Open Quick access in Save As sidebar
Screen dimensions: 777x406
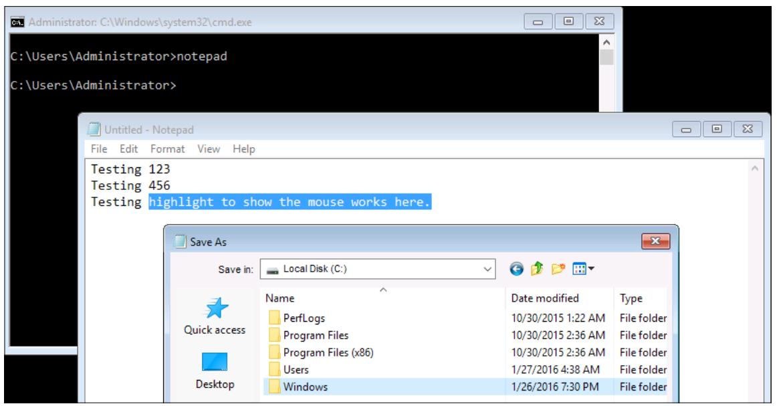click(x=215, y=316)
